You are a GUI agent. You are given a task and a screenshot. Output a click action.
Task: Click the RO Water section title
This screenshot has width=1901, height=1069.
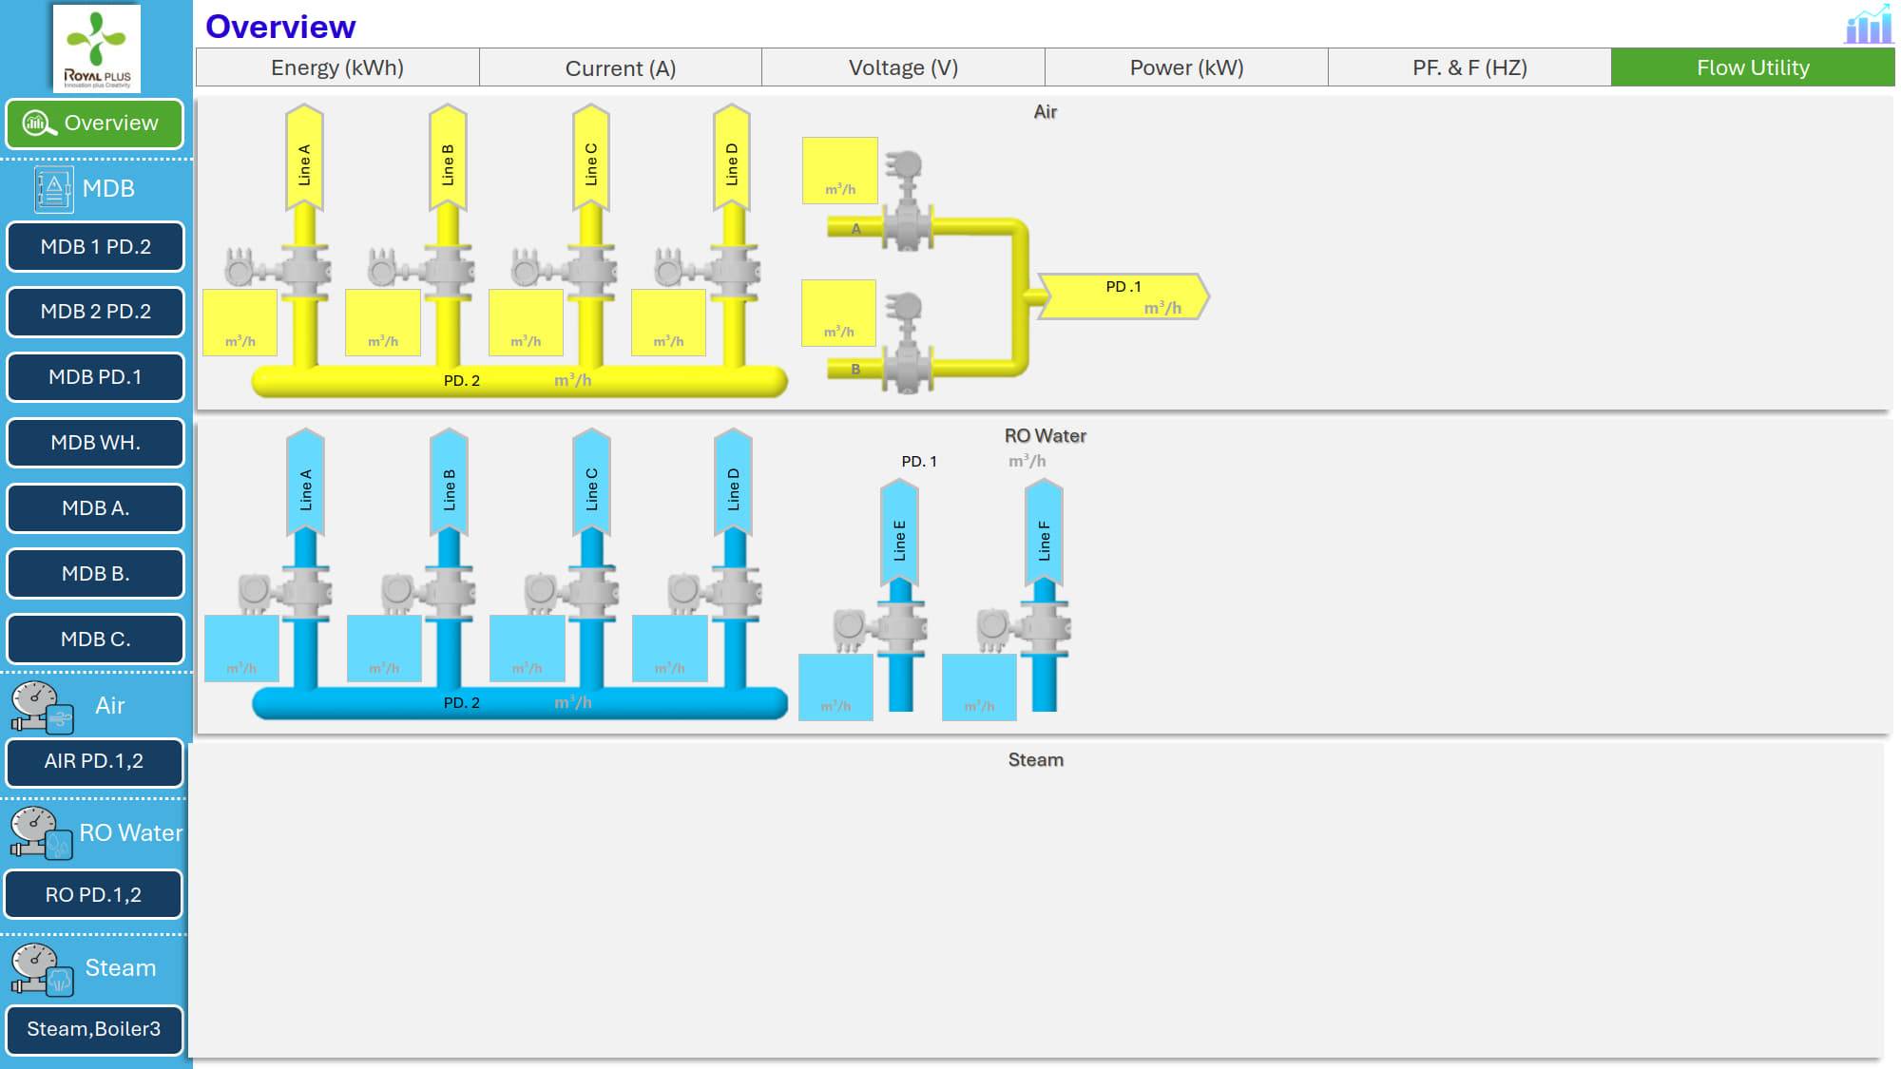(1045, 436)
